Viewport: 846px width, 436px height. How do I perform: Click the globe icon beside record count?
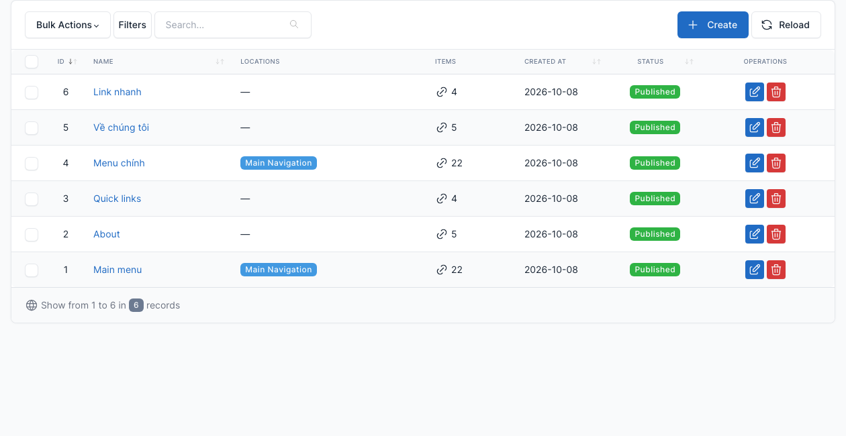(32, 305)
